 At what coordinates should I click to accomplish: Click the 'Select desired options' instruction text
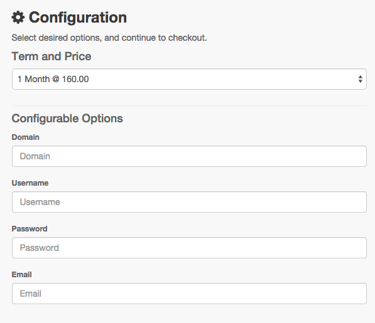click(x=109, y=38)
